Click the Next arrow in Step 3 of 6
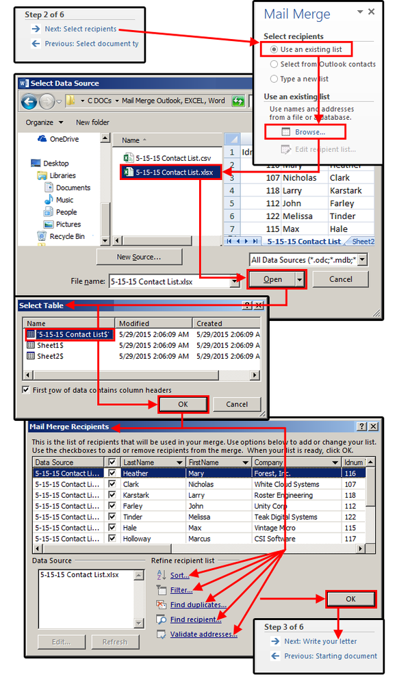This screenshot has height=679, width=397. (275, 641)
